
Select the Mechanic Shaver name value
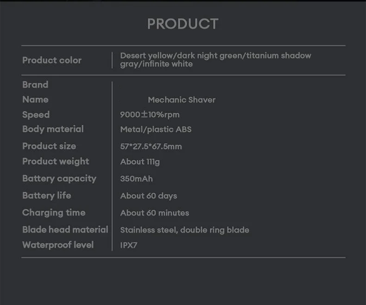coord(182,100)
